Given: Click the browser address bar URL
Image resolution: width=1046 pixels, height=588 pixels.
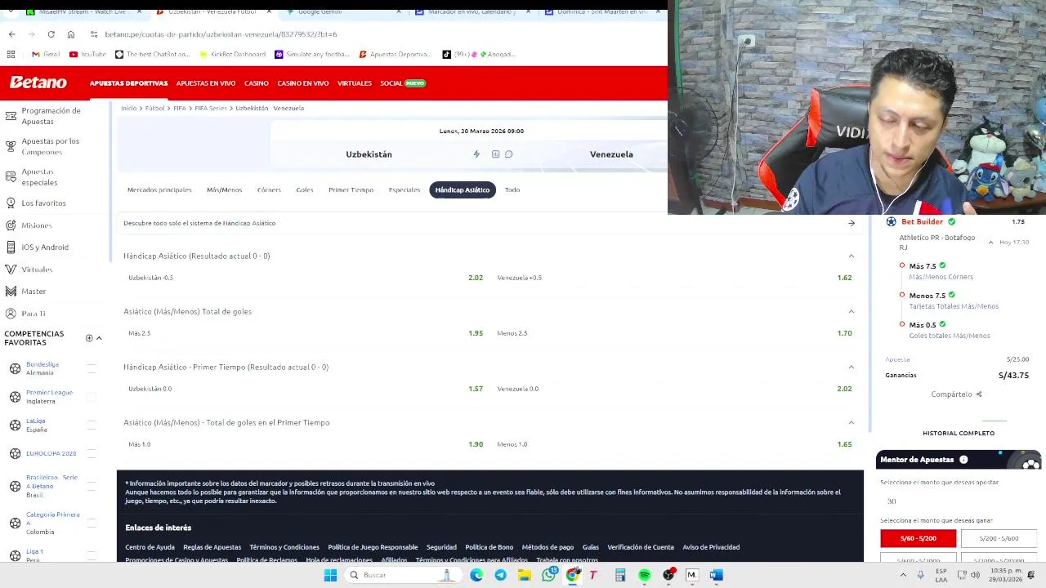Looking at the screenshot, I should pyautogui.click(x=221, y=34).
